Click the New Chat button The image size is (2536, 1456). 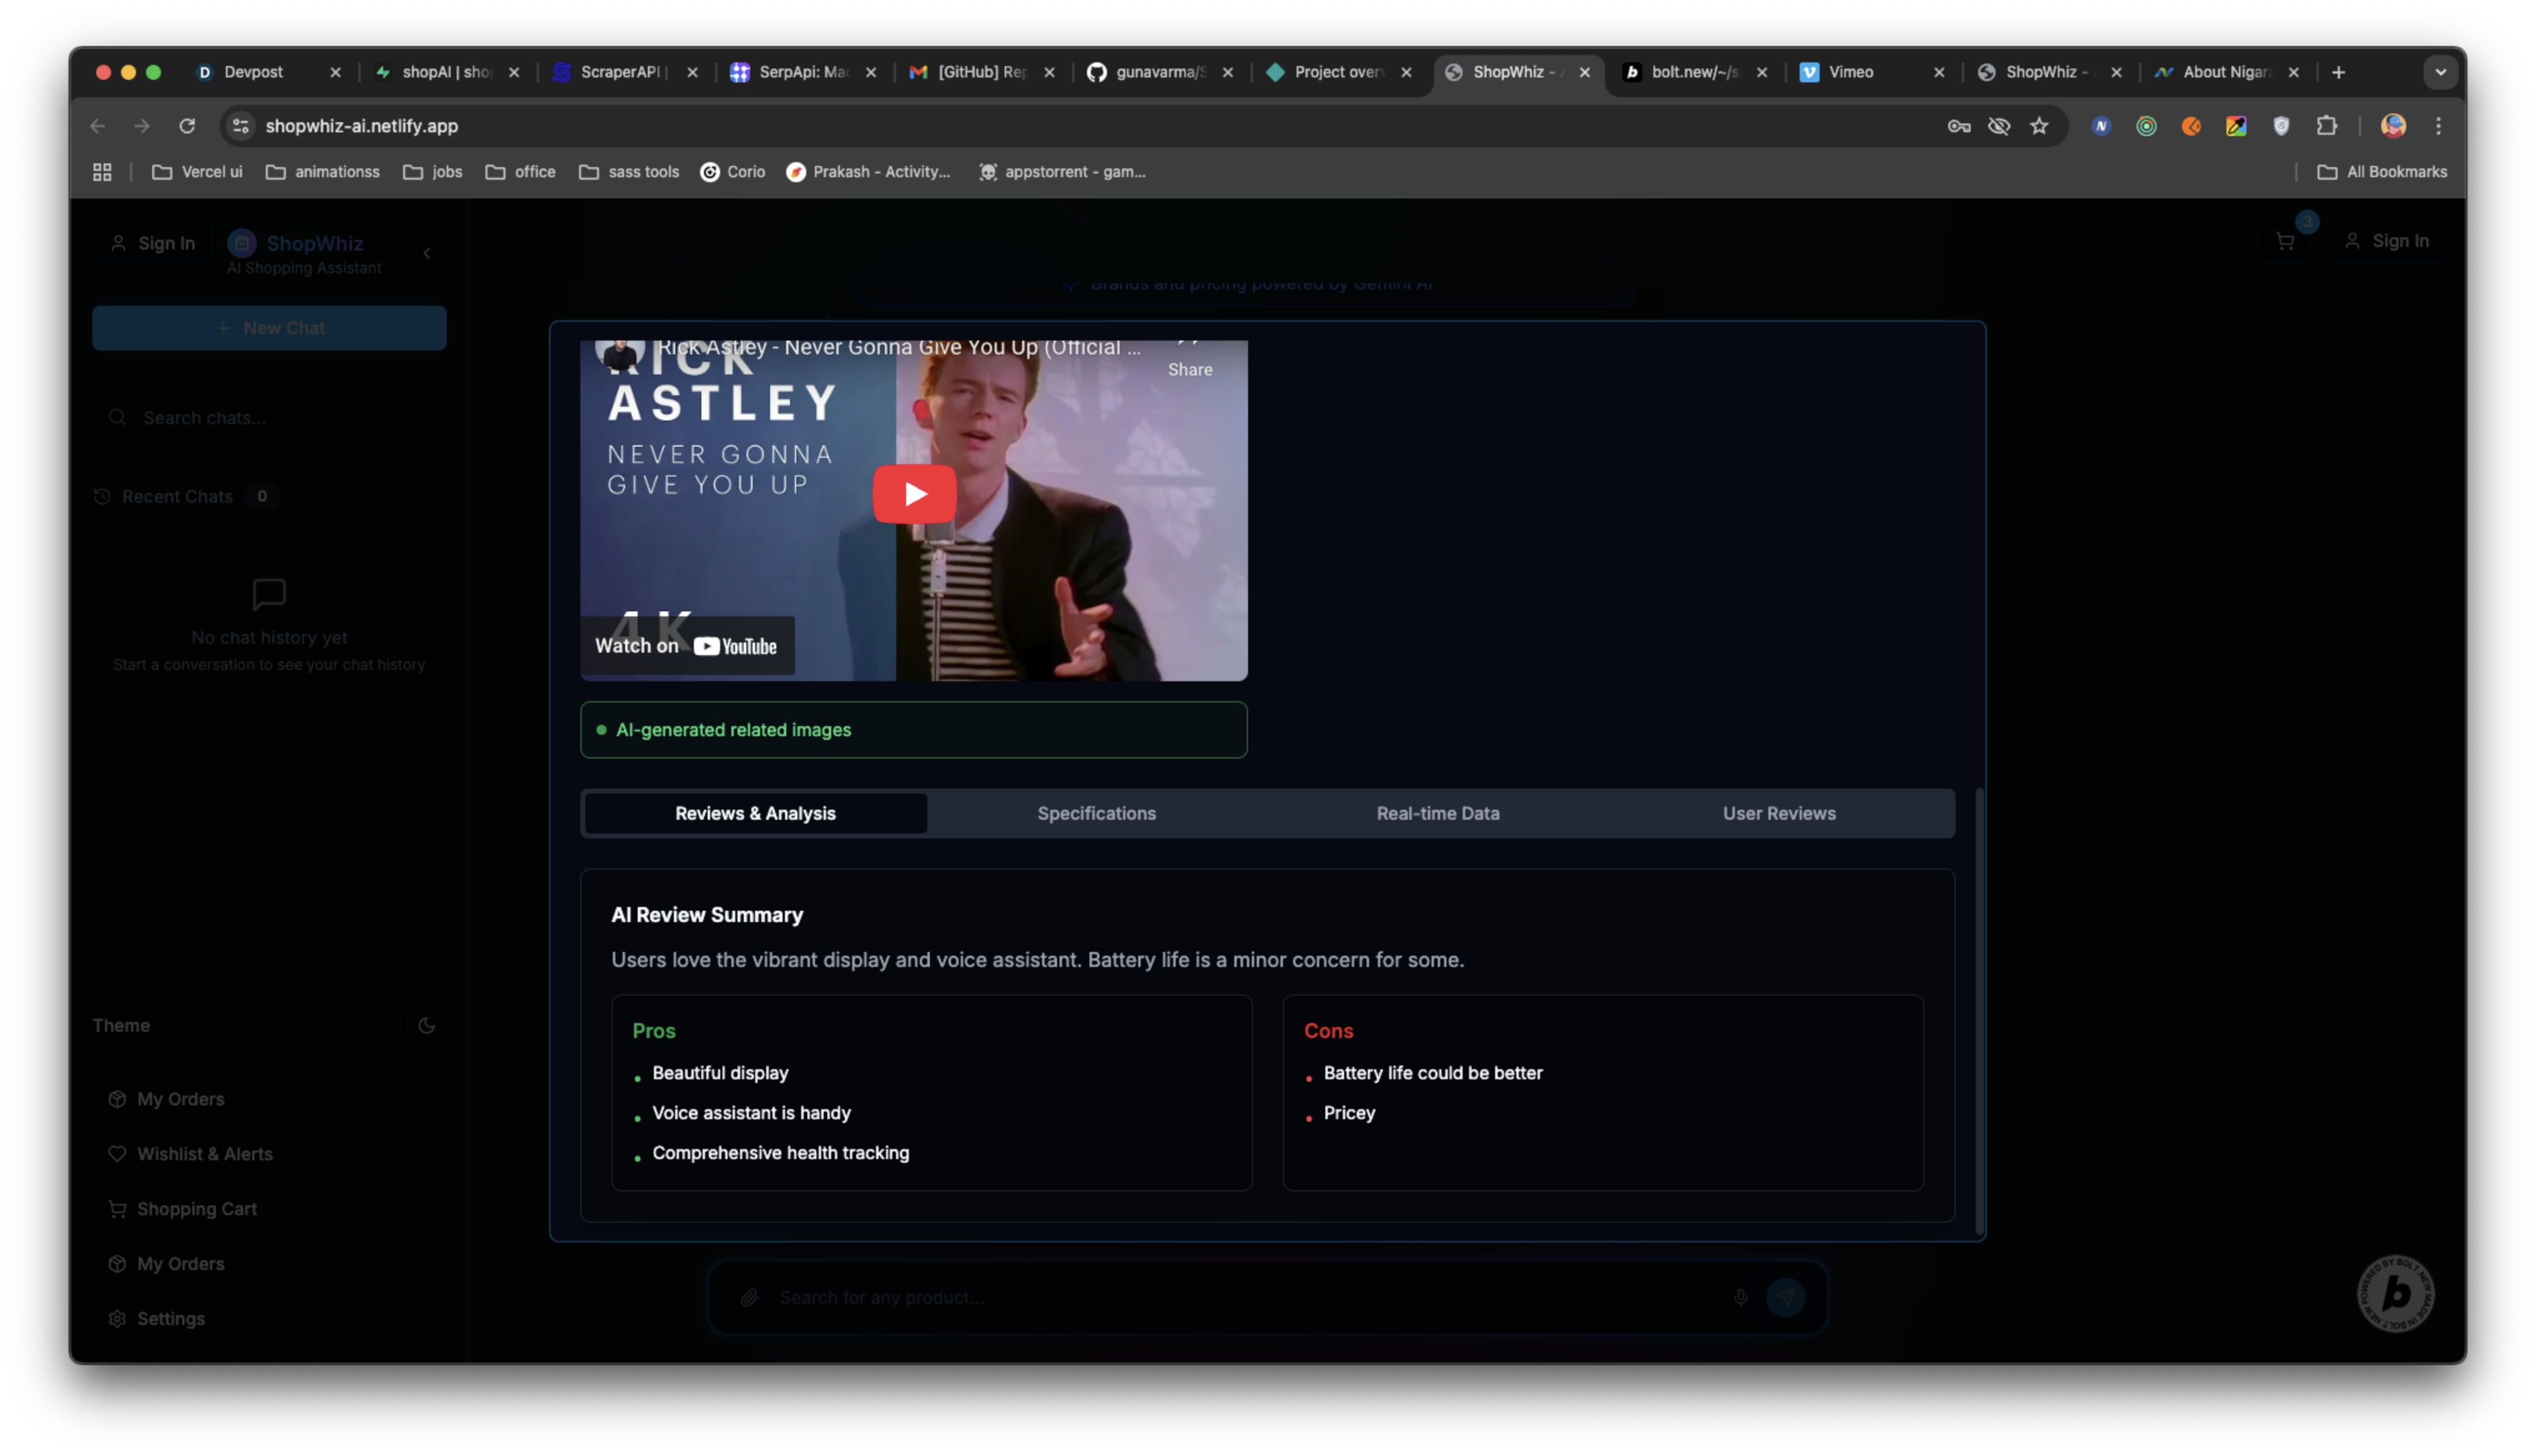(269, 328)
